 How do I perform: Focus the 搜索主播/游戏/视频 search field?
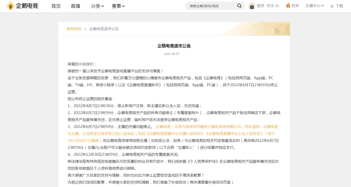(x=211, y=6)
